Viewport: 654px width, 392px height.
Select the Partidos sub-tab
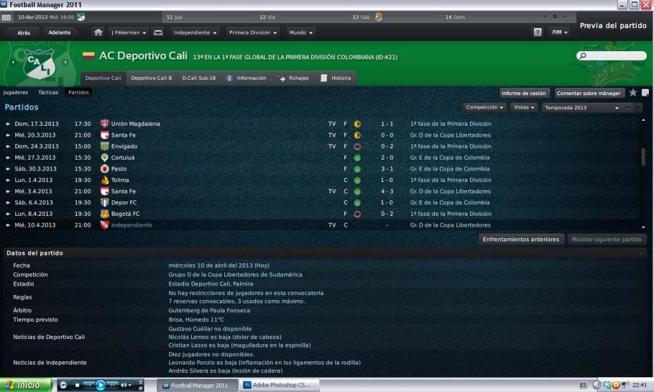click(79, 92)
